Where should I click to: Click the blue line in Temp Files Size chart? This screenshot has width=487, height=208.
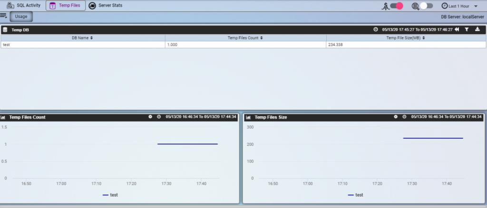[x=433, y=138]
